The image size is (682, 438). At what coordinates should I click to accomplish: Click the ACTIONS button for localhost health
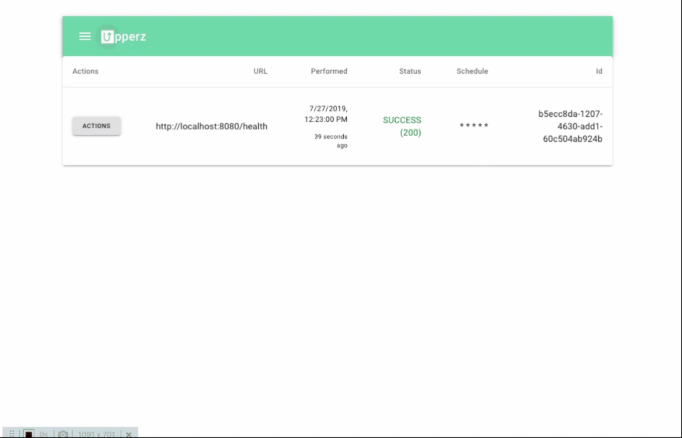pos(96,126)
